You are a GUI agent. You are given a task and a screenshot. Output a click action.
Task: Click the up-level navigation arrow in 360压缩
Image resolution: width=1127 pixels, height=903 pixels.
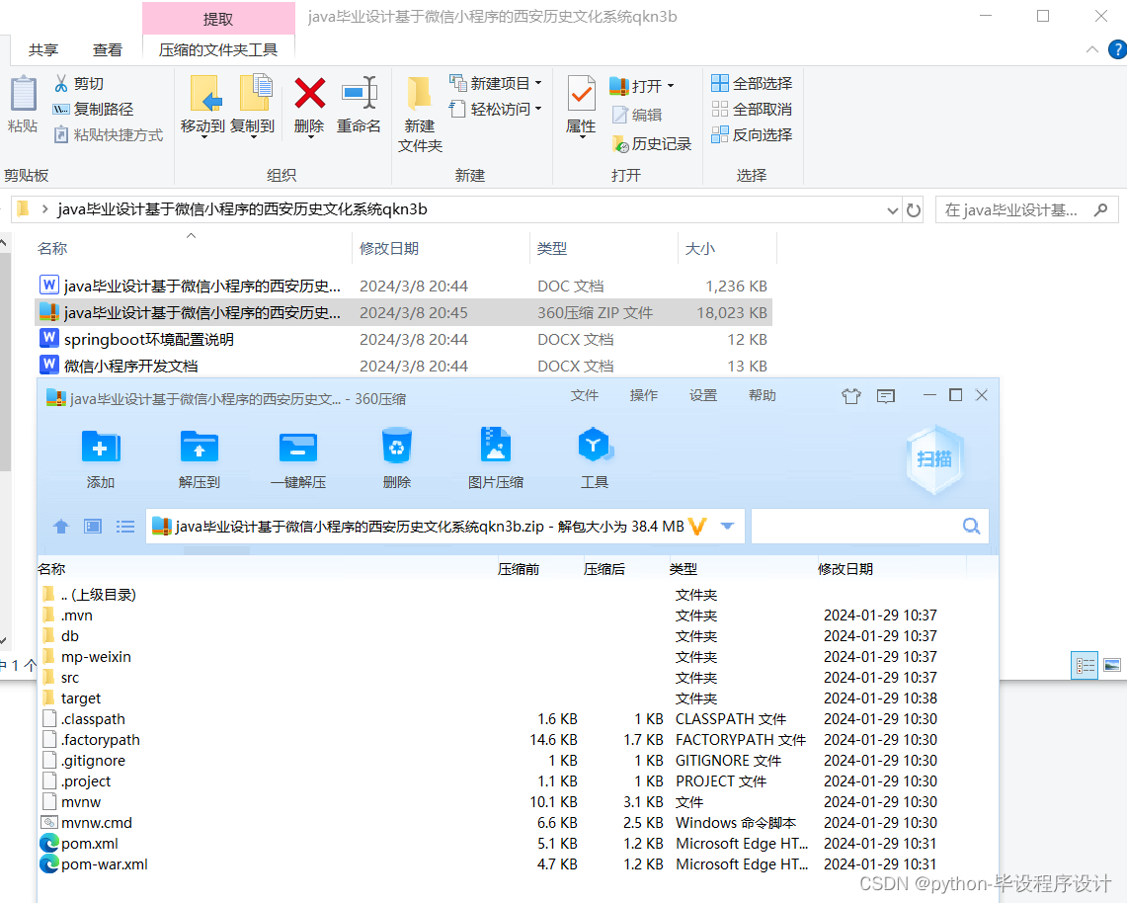click(60, 526)
